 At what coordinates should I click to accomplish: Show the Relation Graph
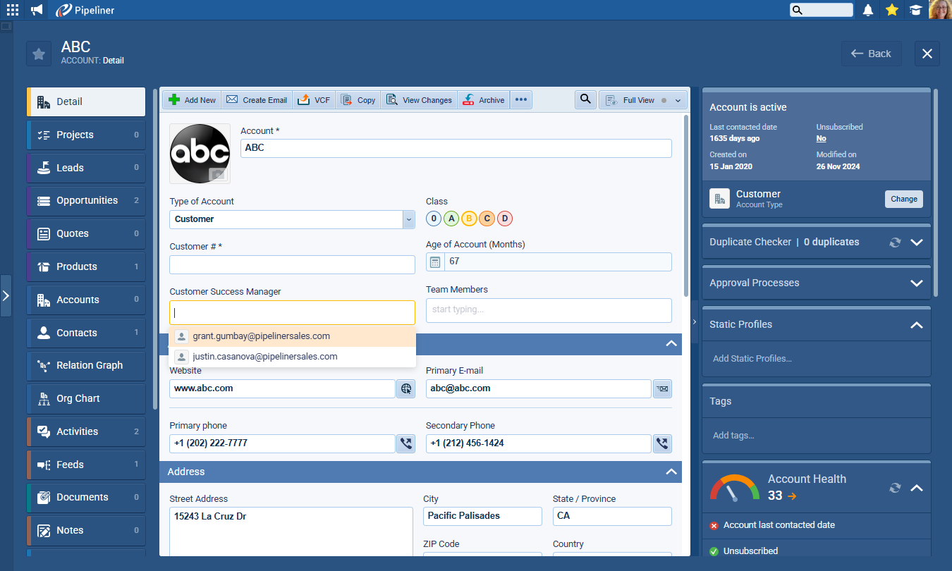[86, 365]
